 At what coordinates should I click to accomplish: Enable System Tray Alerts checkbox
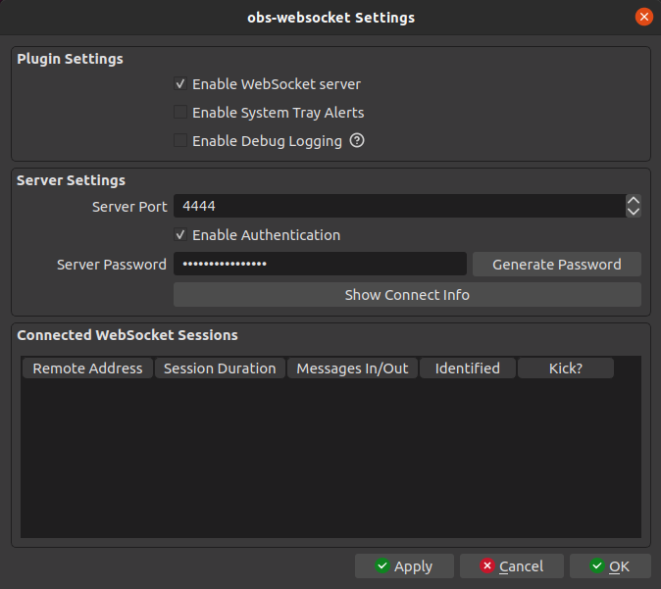180,112
